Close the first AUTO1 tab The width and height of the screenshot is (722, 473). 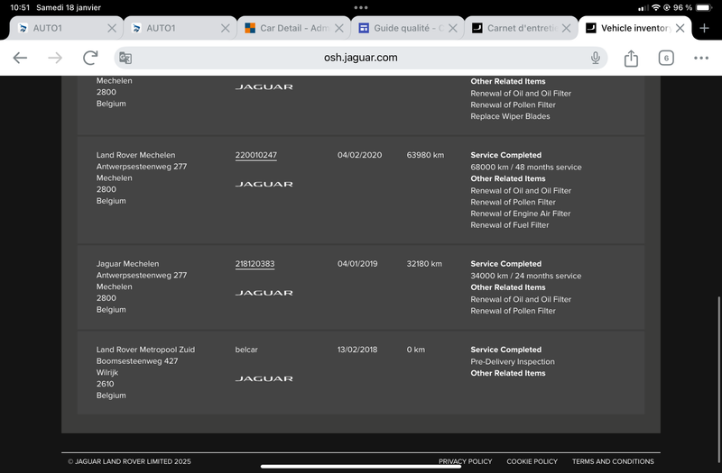click(x=111, y=28)
